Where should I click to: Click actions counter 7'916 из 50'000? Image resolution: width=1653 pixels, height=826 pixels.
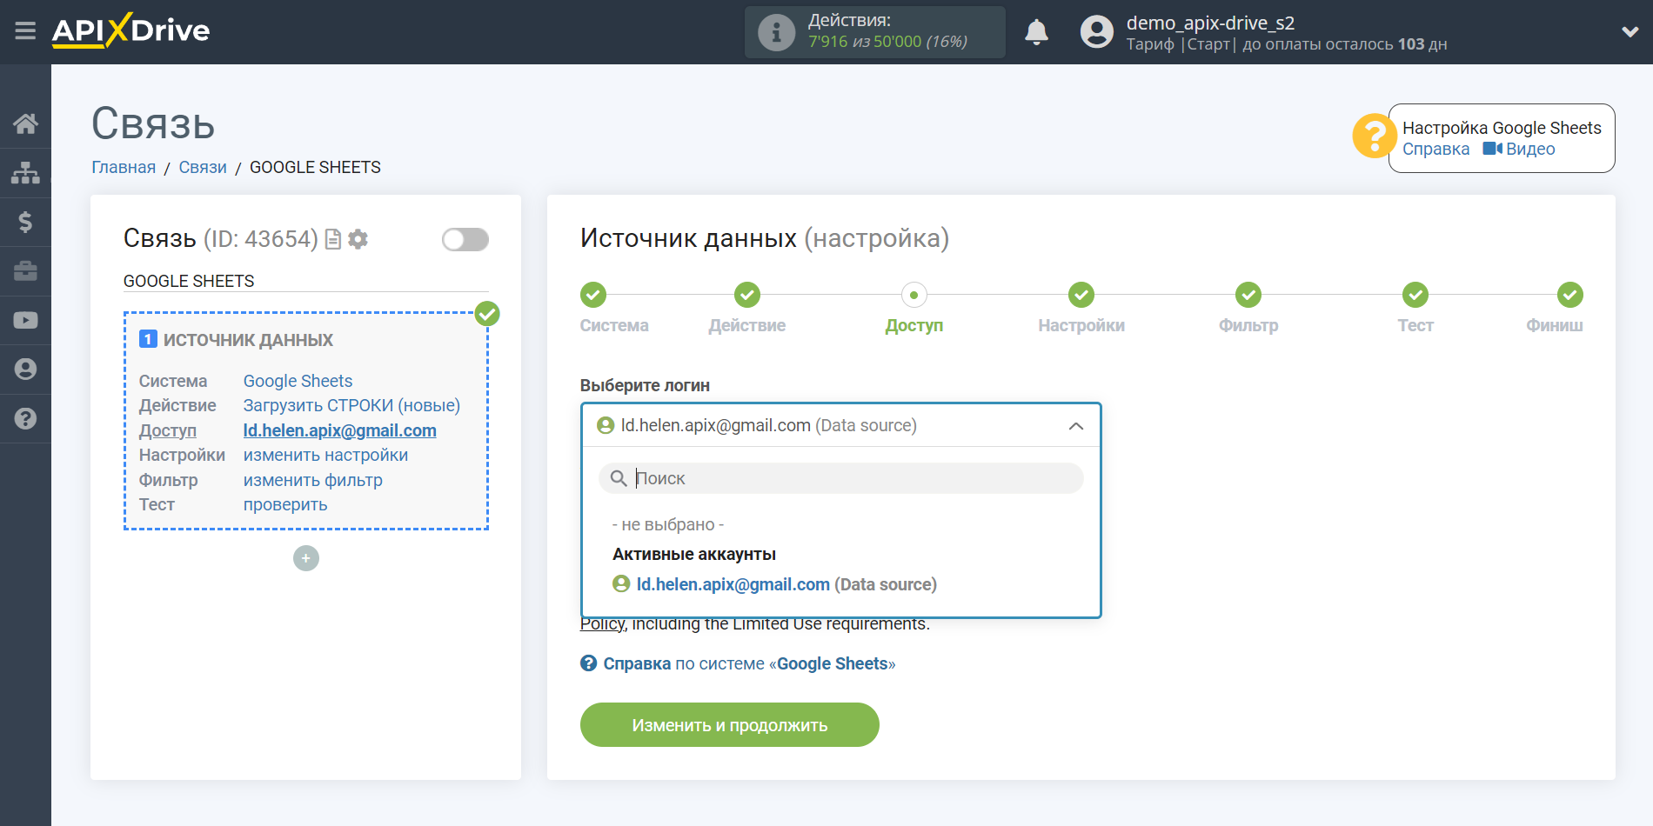(887, 42)
